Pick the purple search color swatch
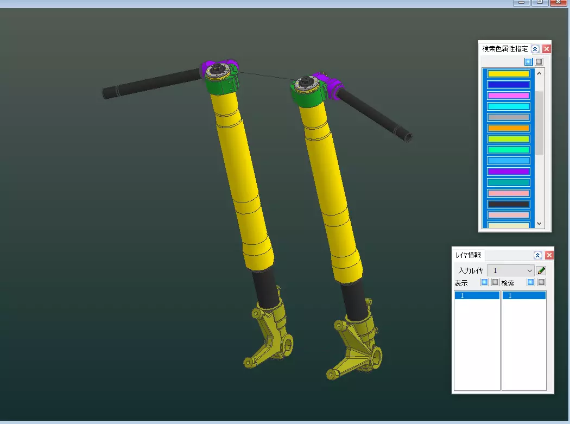The image size is (570, 424). point(508,171)
